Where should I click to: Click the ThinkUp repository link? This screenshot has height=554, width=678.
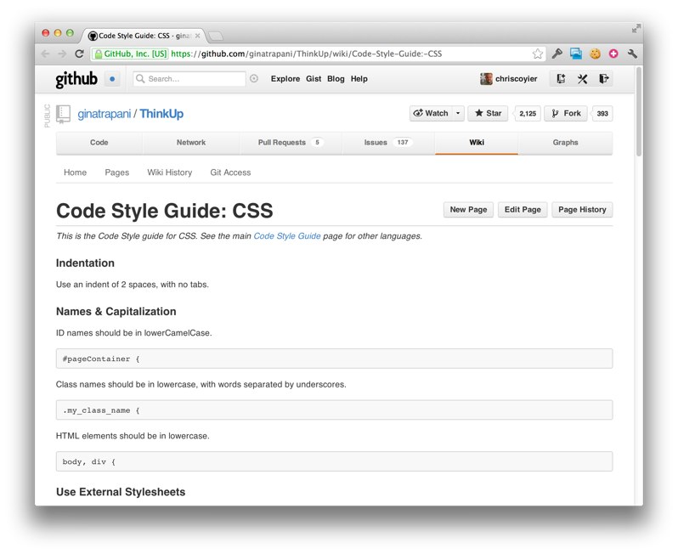tap(161, 114)
